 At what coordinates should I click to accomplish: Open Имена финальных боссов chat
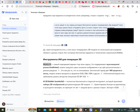14,51
